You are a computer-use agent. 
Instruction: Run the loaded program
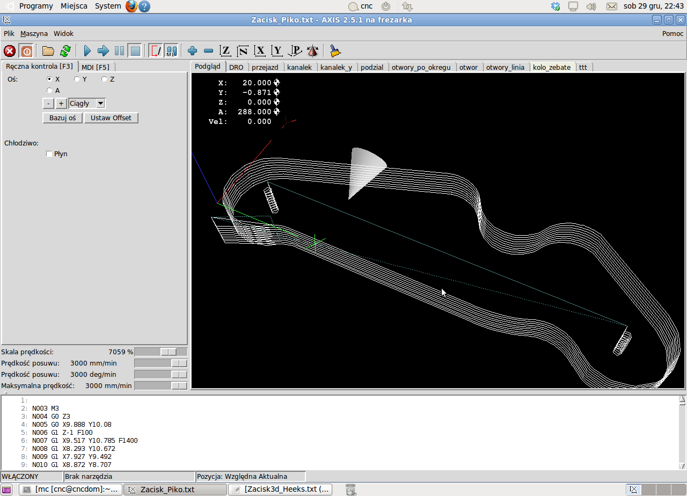87,51
